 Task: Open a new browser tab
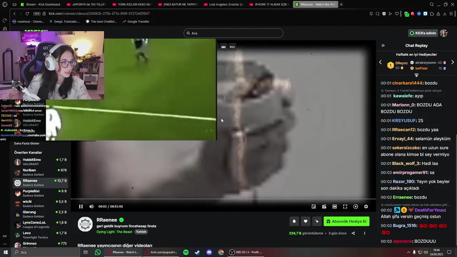[x=341, y=4]
